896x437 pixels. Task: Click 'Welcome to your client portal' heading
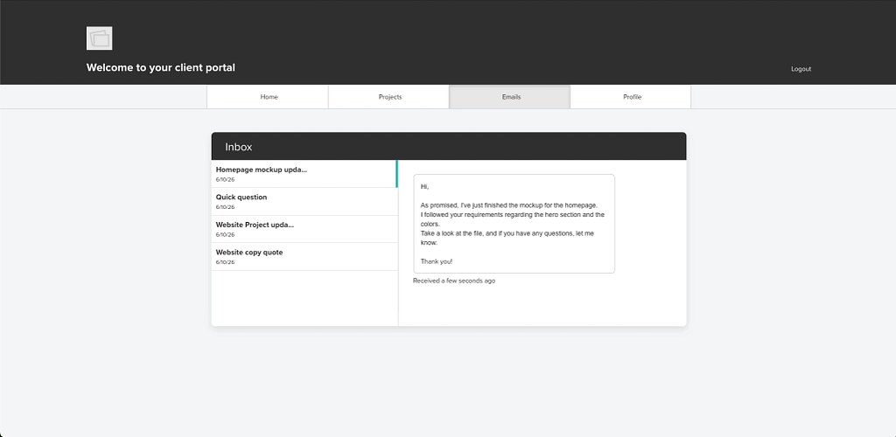click(x=161, y=67)
